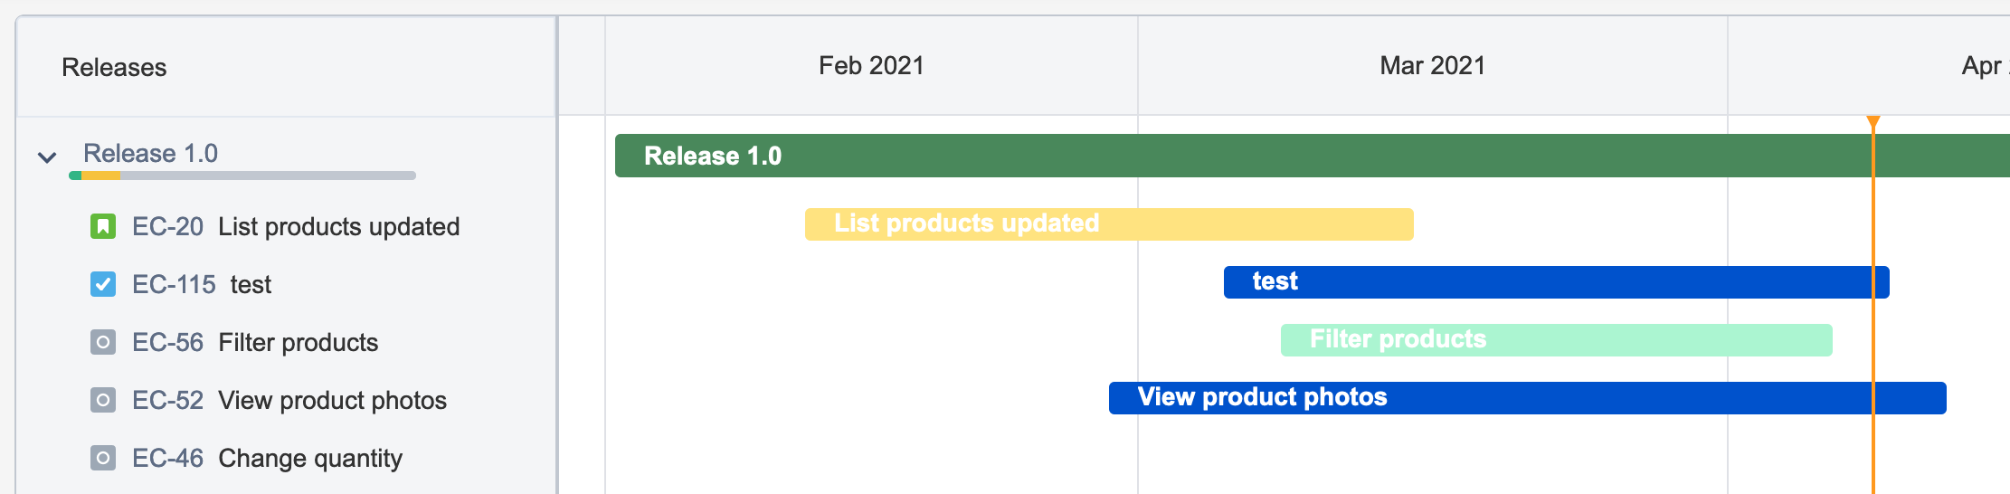Screen dimensions: 2010x494
Task: Click the blue task checkbox icon for EC-115
Action: point(103,284)
